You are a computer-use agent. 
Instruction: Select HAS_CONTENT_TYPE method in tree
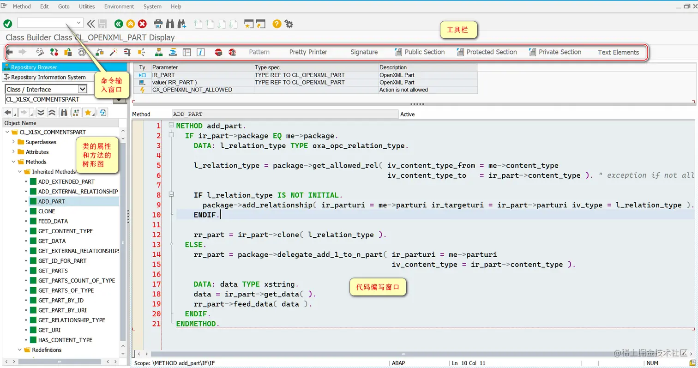pyautogui.click(x=65, y=340)
